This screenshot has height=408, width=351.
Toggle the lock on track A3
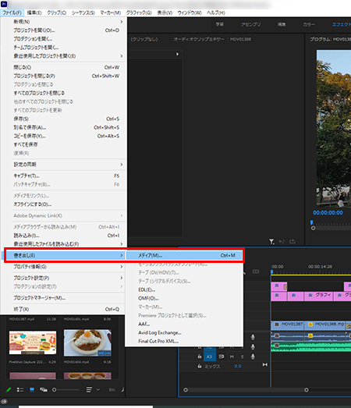(200, 357)
